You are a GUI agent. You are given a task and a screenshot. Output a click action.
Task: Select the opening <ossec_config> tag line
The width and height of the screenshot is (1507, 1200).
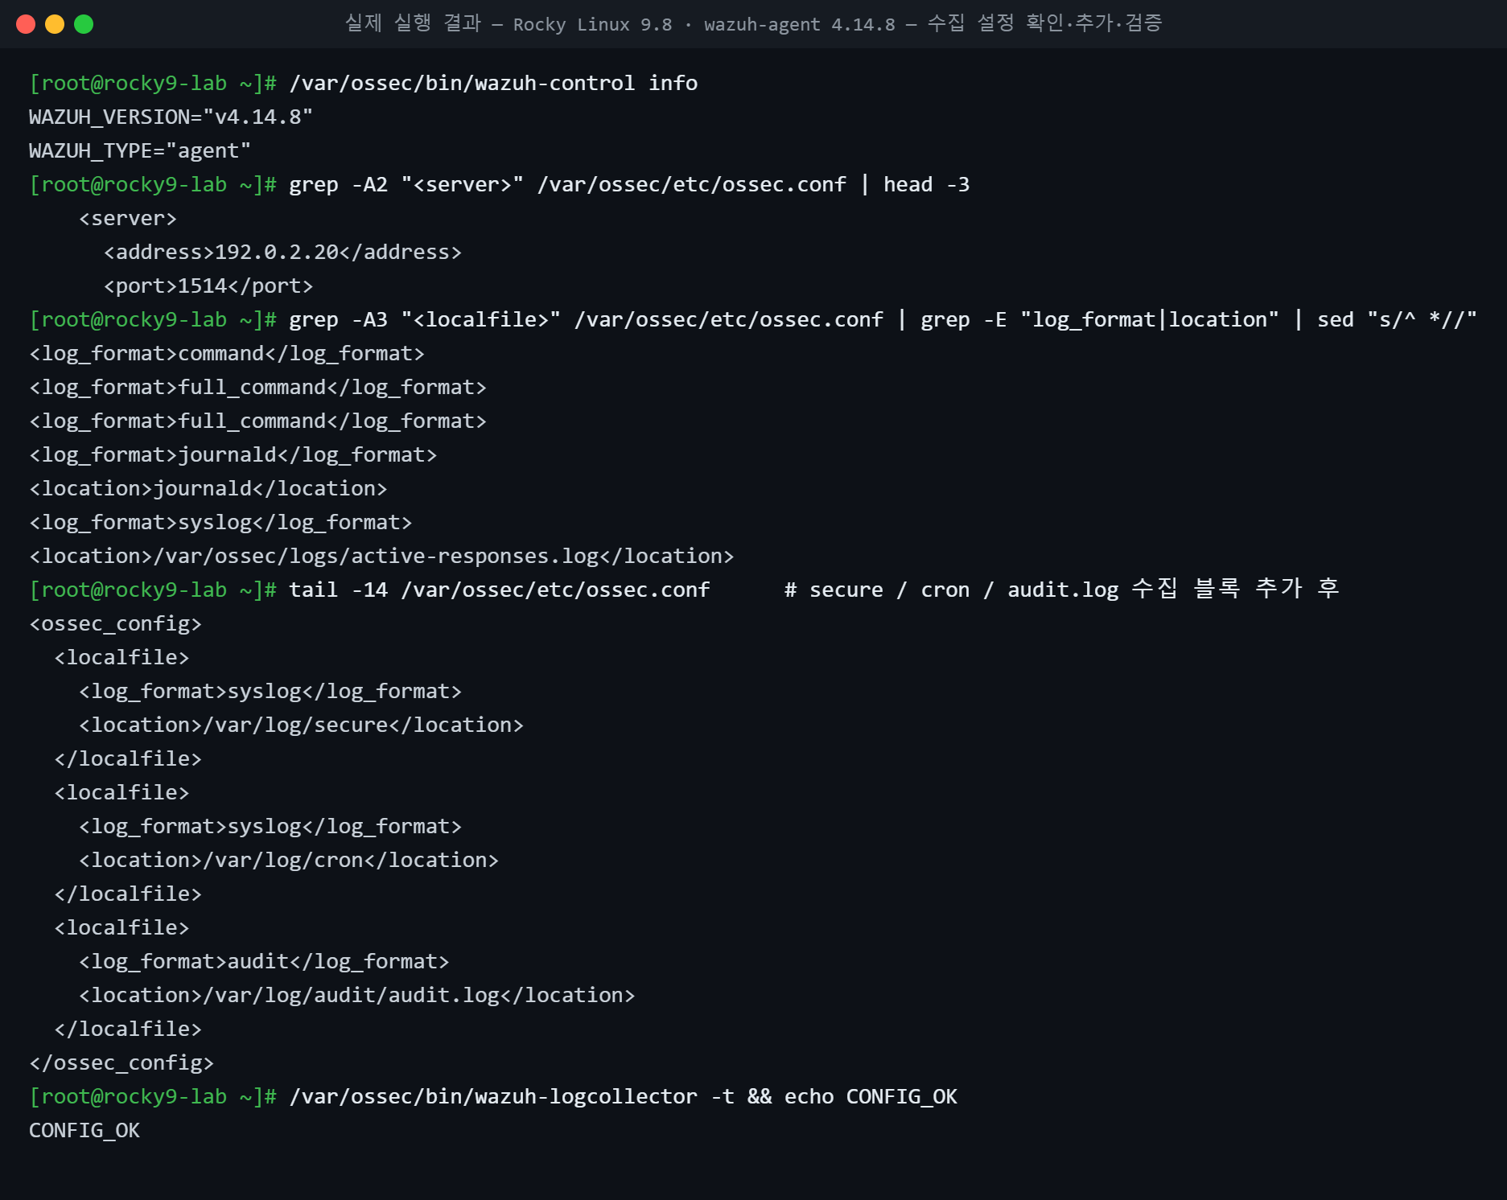click(x=115, y=623)
